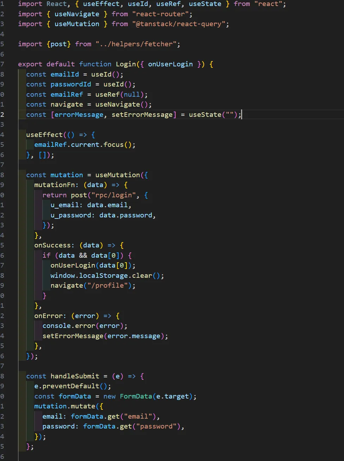Click the FormData constructor name
Image resolution: width=344 pixels, height=461 pixels.
click(136, 396)
